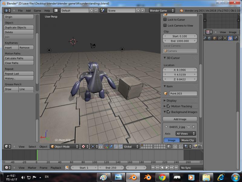242x182 pixels.
Task: Open the No Sync dropdown
Action: tap(191, 168)
